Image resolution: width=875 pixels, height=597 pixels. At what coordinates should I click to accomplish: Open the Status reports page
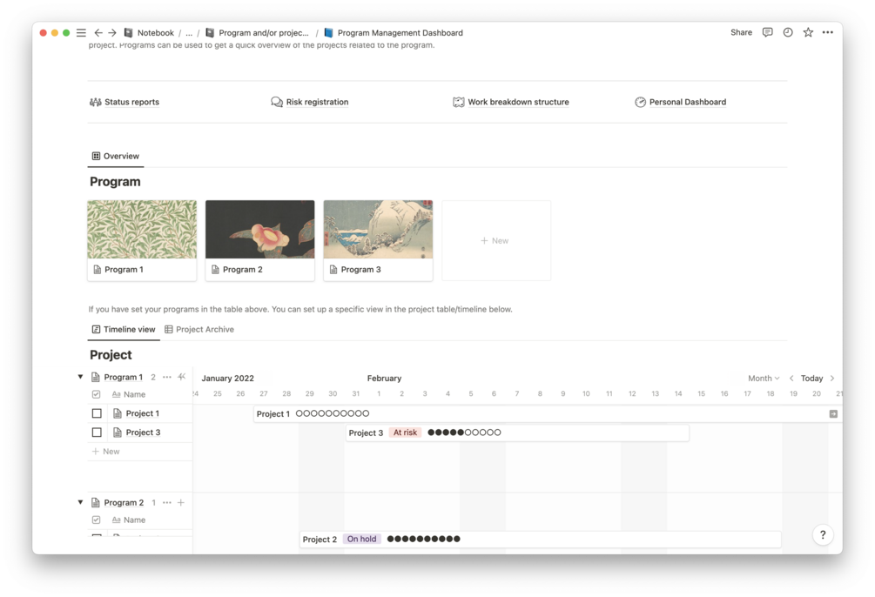(131, 102)
